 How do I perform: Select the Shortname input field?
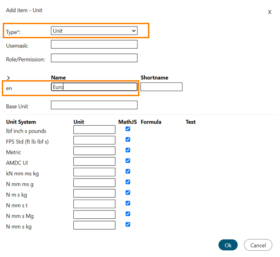point(161,87)
